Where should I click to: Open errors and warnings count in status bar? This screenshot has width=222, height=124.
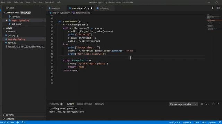(x=21, y=123)
